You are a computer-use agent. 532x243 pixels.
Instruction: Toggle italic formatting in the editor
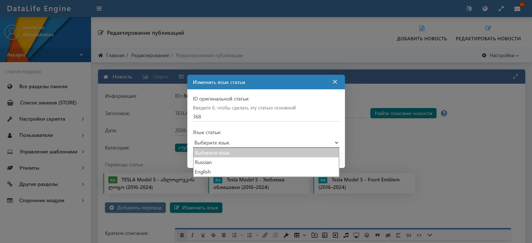pos(192,235)
